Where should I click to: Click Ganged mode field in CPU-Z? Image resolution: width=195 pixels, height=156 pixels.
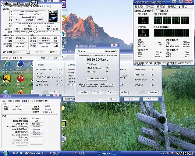coord(48,109)
